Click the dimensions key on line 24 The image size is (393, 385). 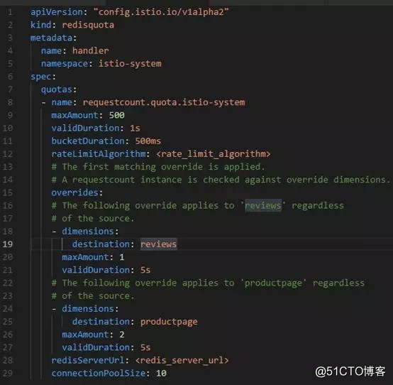(x=88, y=309)
